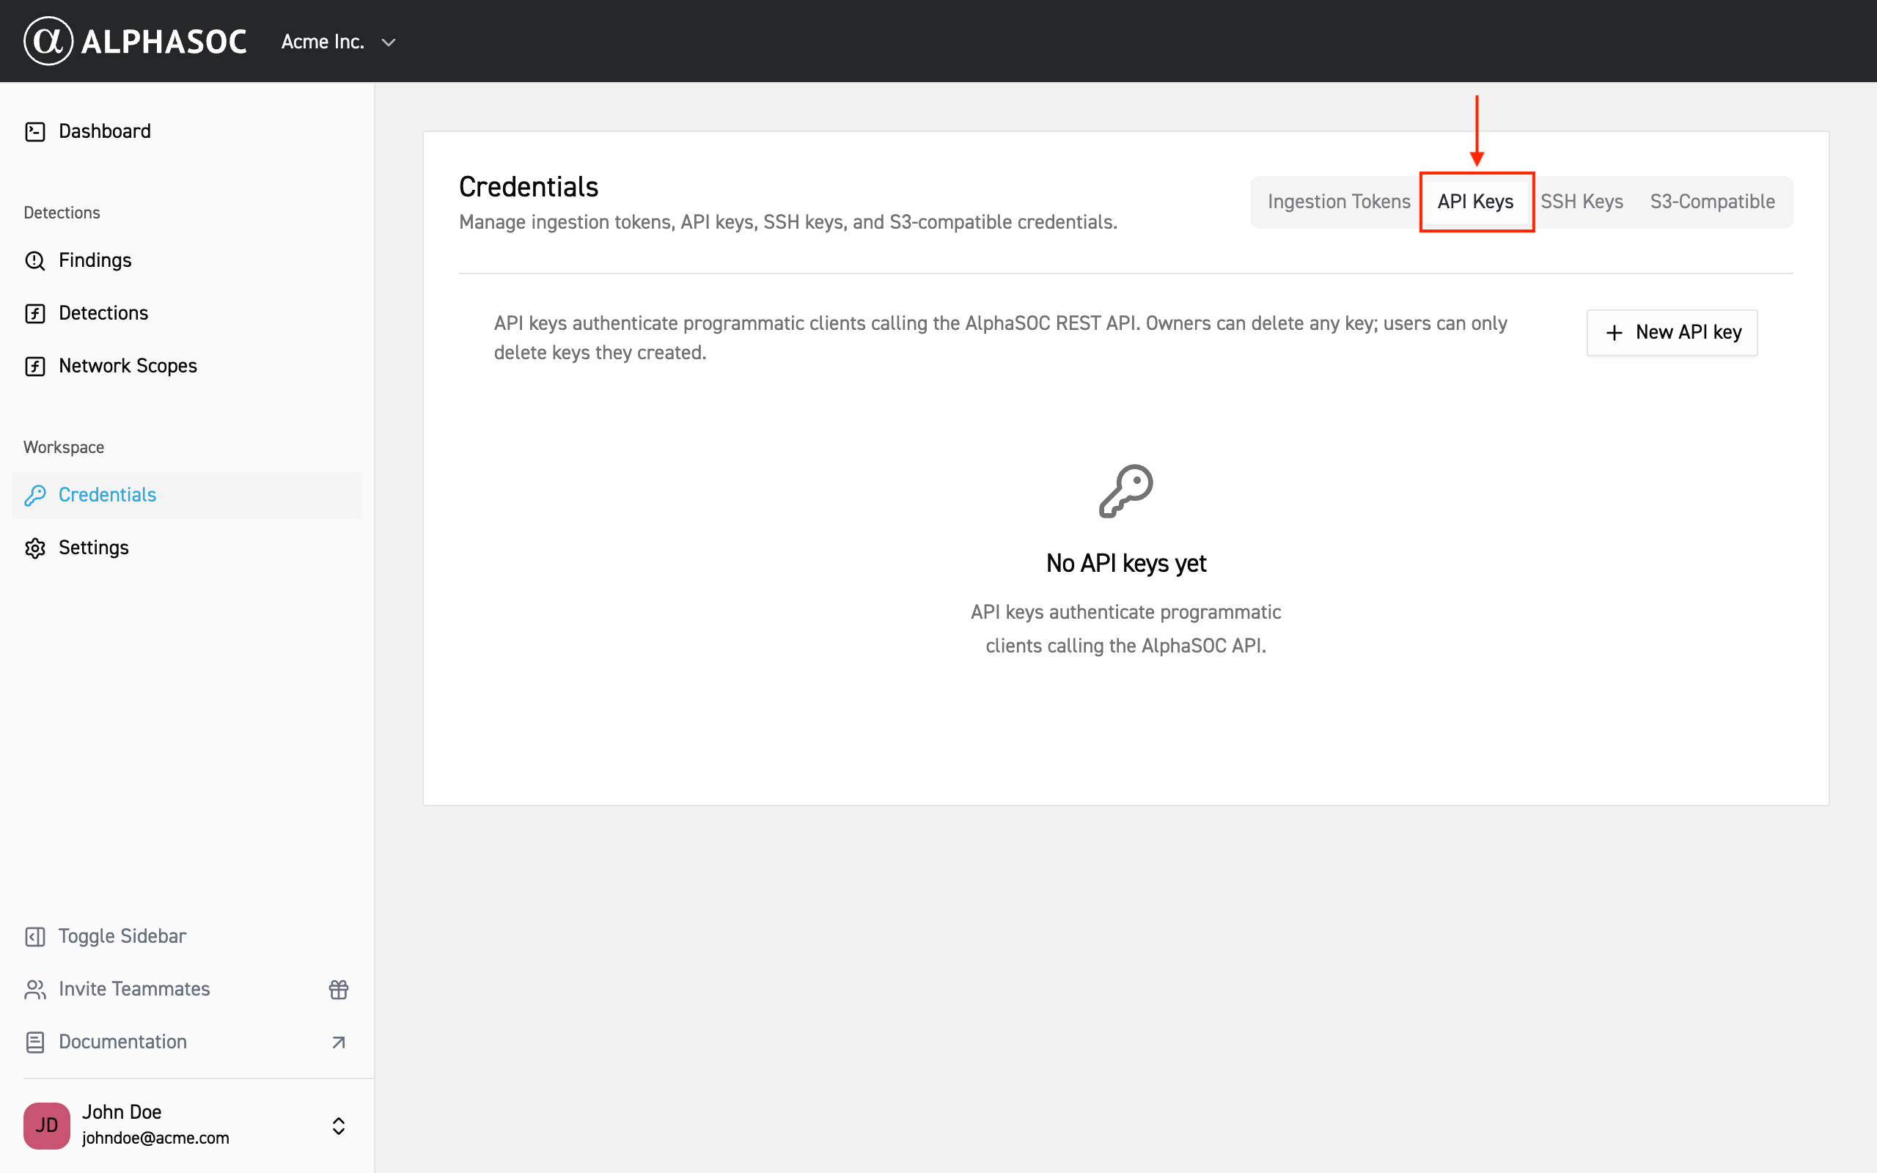Select Credentials in the Workspace section
The width and height of the screenshot is (1877, 1173).
click(186, 495)
